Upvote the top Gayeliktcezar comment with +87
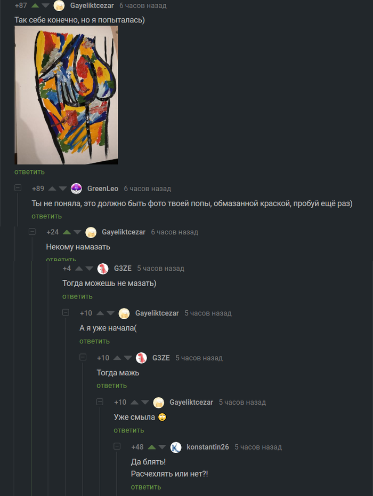Screen dimensions: 373x496 click(x=35, y=5)
